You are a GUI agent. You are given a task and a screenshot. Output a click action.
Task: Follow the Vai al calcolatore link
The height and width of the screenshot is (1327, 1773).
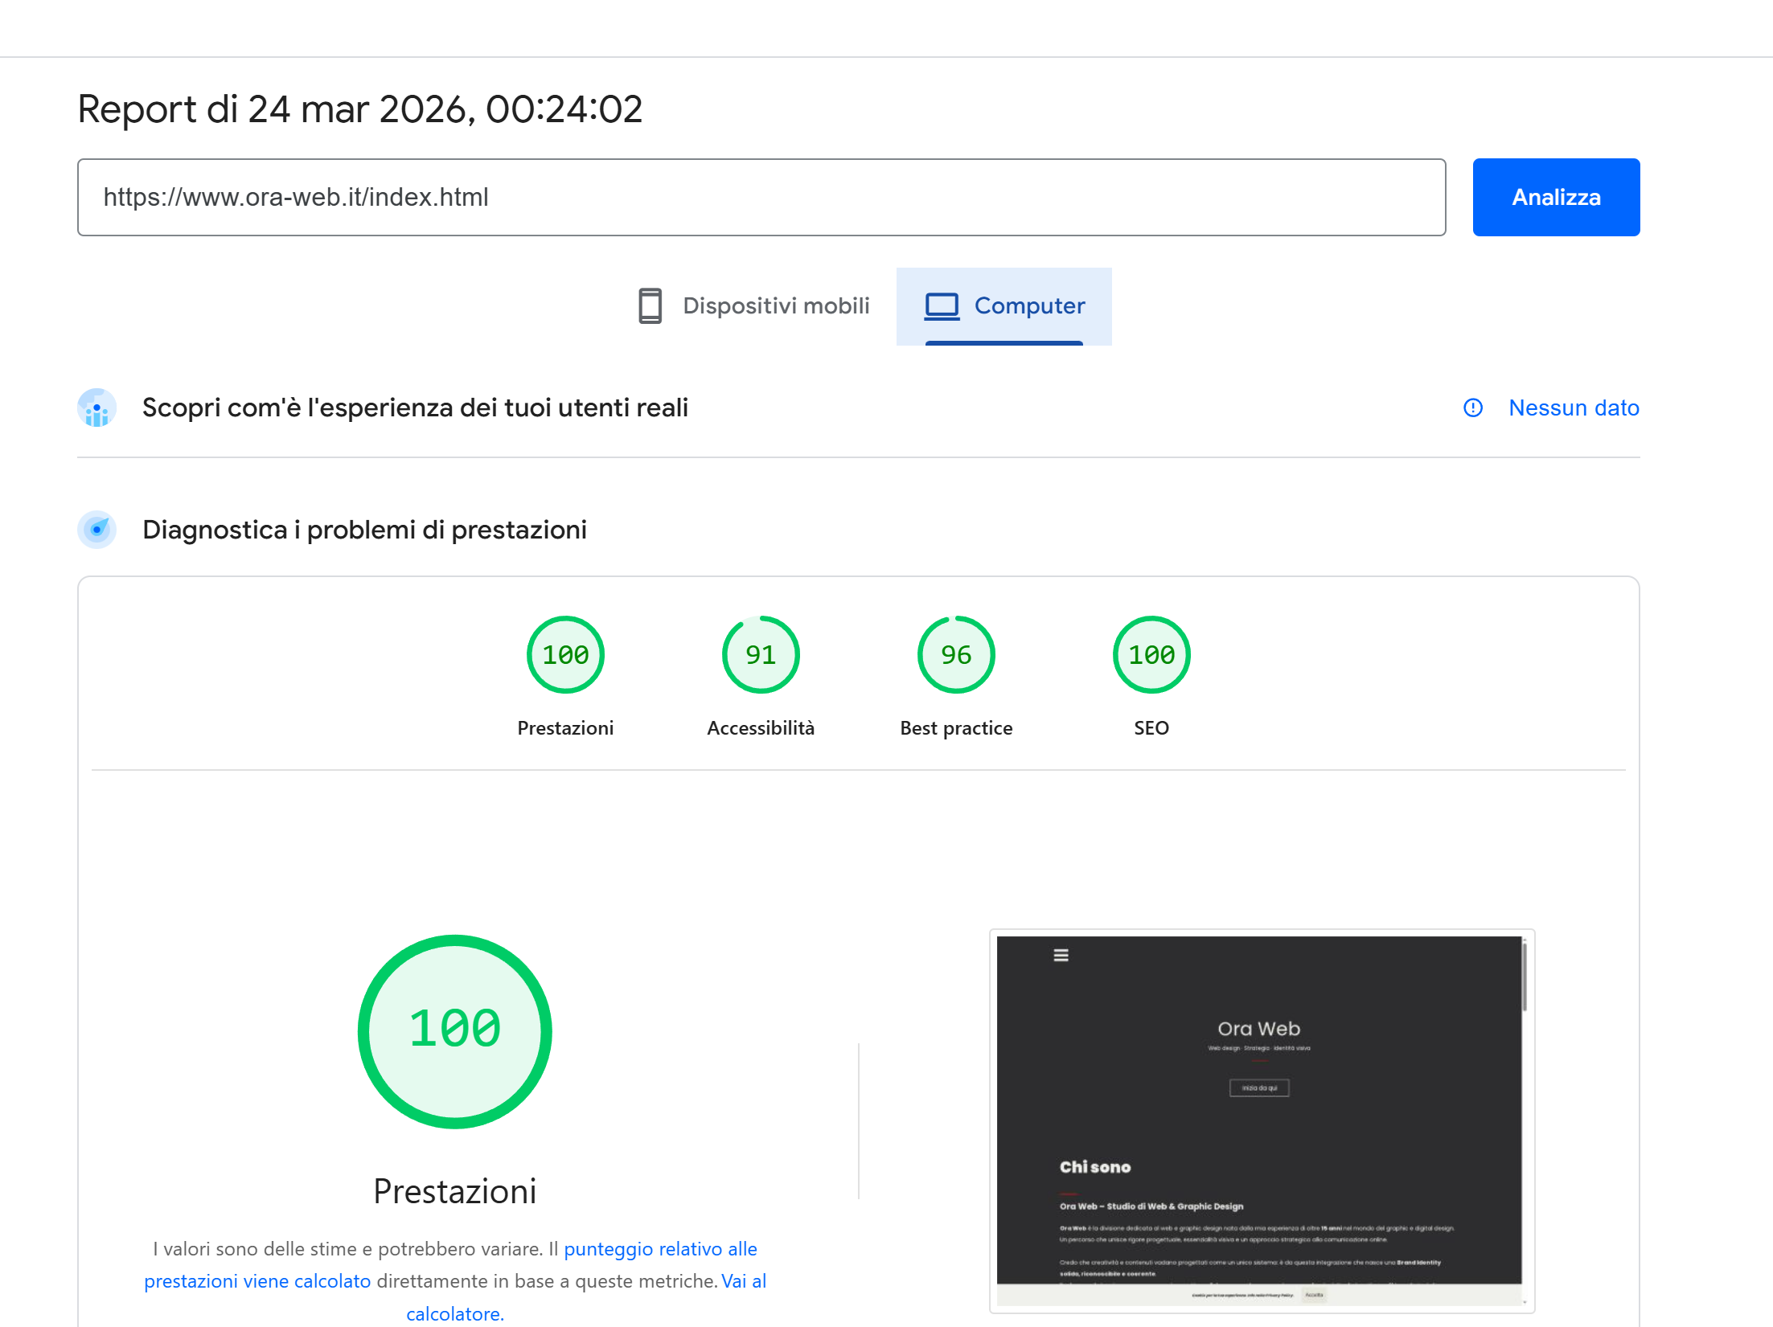pyautogui.click(x=454, y=1313)
